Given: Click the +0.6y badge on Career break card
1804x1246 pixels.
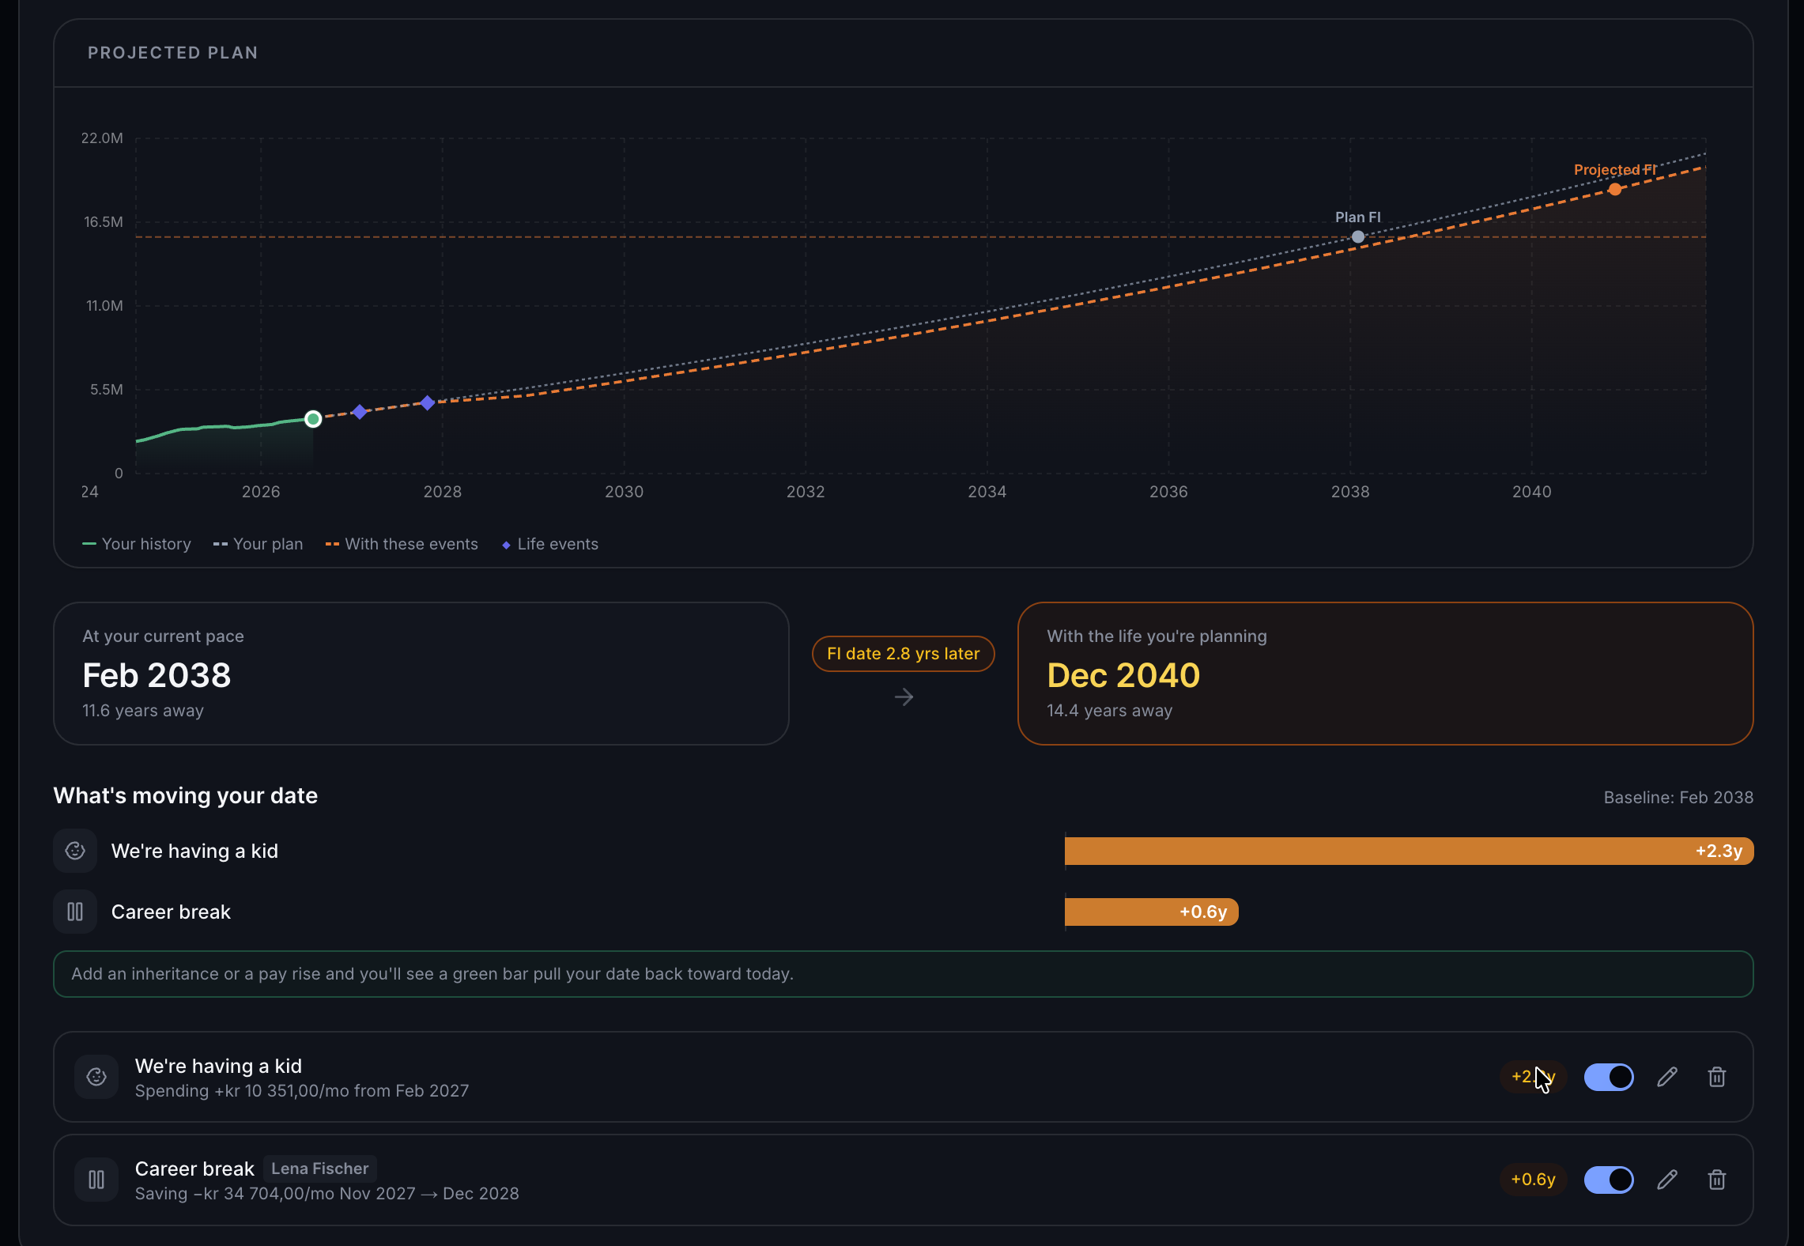Looking at the screenshot, I should pos(1533,1180).
